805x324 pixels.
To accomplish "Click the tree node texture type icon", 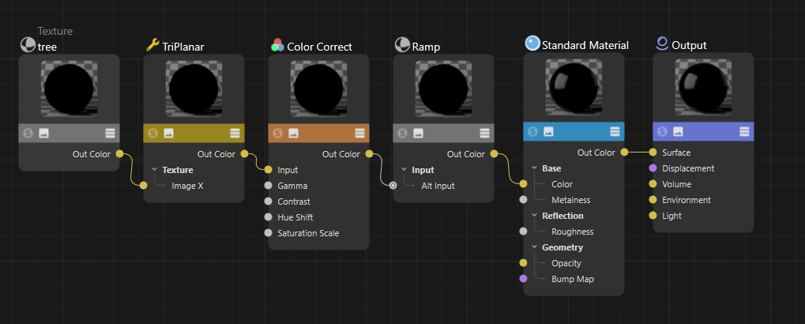I will (28, 45).
